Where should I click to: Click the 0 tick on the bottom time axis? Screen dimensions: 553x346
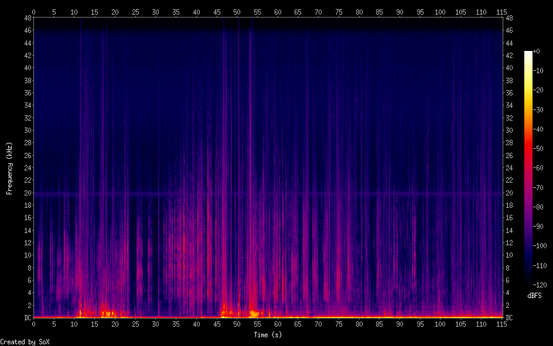coord(34,324)
